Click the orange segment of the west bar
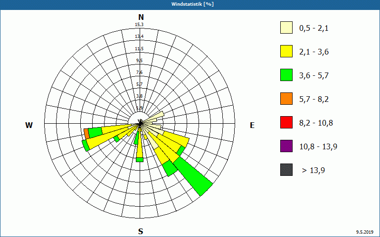This screenshot has width=380, height=237. [x=87, y=134]
